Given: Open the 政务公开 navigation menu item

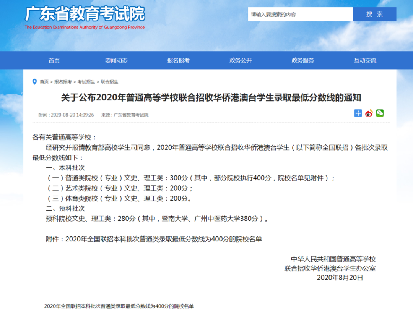Looking at the screenshot, I should (241, 60).
